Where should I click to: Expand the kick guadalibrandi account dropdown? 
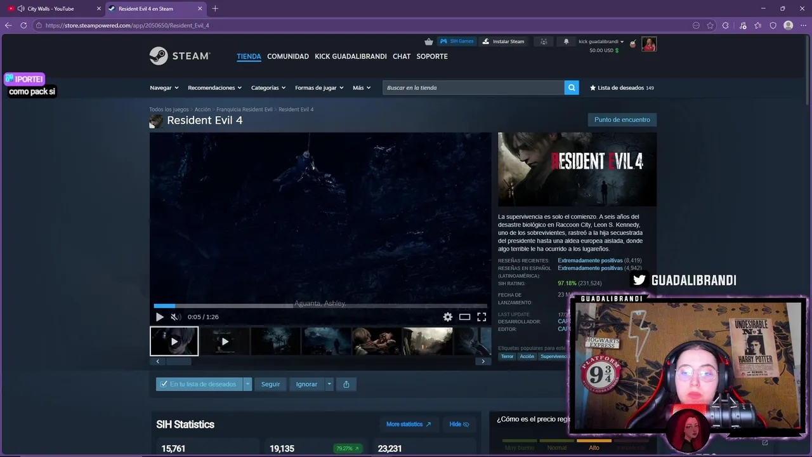[601, 41]
